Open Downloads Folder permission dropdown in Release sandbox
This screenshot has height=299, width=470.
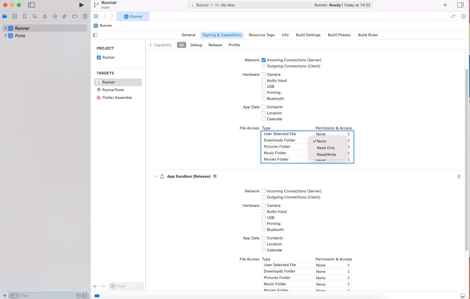click(x=333, y=272)
